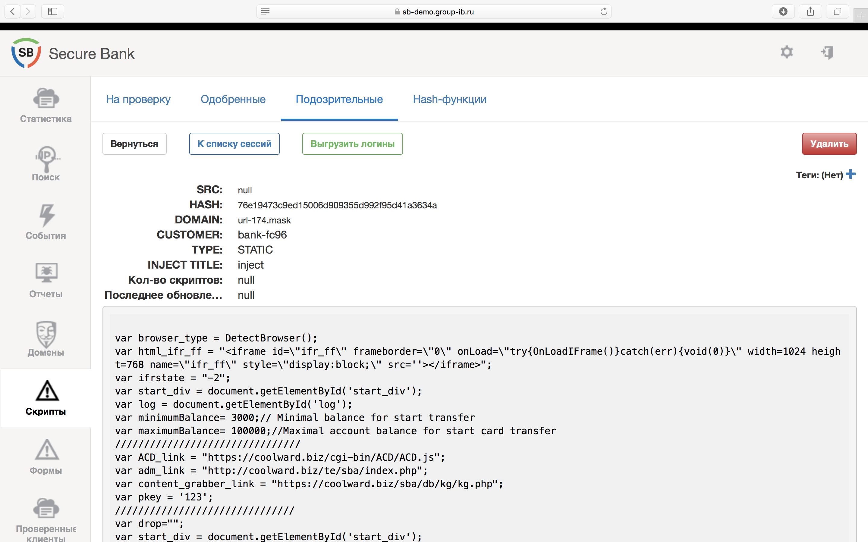This screenshot has height=542, width=868.
Task: Open the Hash-функции tab
Action: pyautogui.click(x=449, y=99)
